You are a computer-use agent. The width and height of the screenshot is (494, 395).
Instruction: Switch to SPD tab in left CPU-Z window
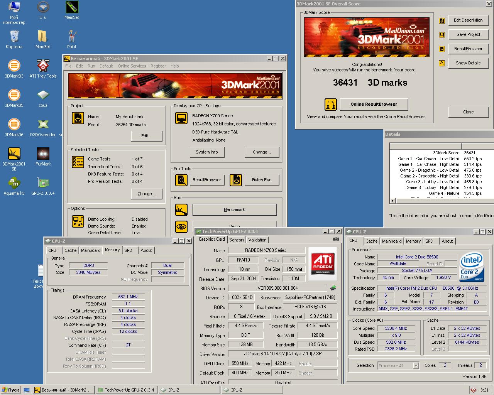129,250
